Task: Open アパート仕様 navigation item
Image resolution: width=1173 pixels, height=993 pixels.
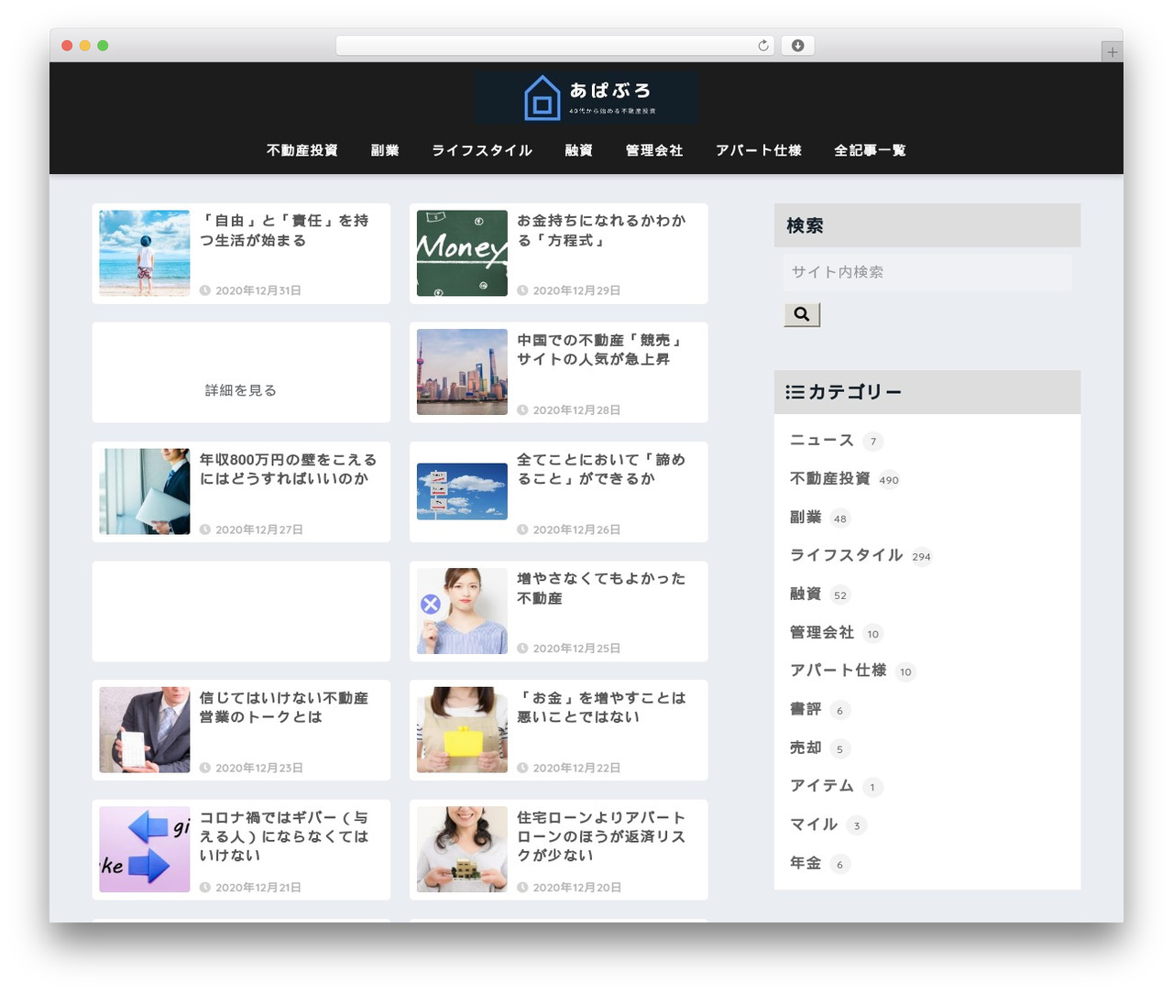Action: (x=759, y=150)
